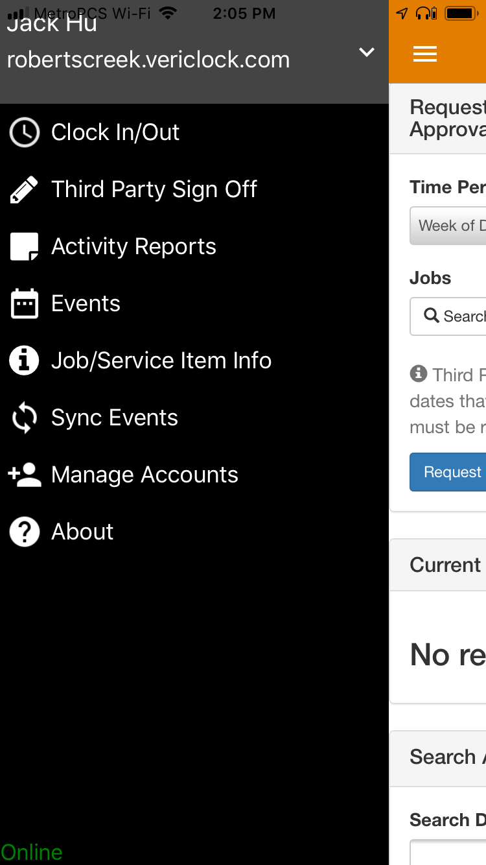The height and width of the screenshot is (865, 486).
Task: Click the Search Date input field
Action: click(448, 852)
